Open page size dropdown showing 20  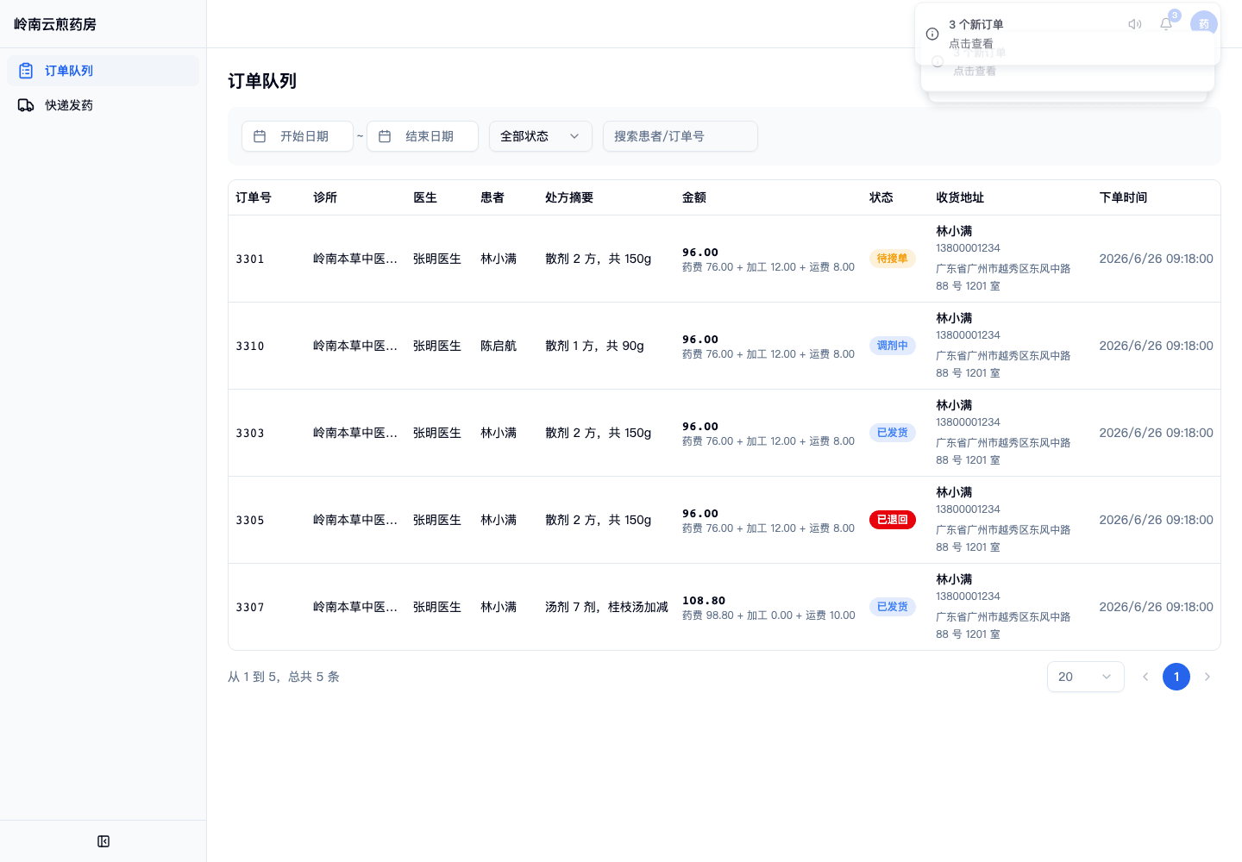coord(1086,677)
